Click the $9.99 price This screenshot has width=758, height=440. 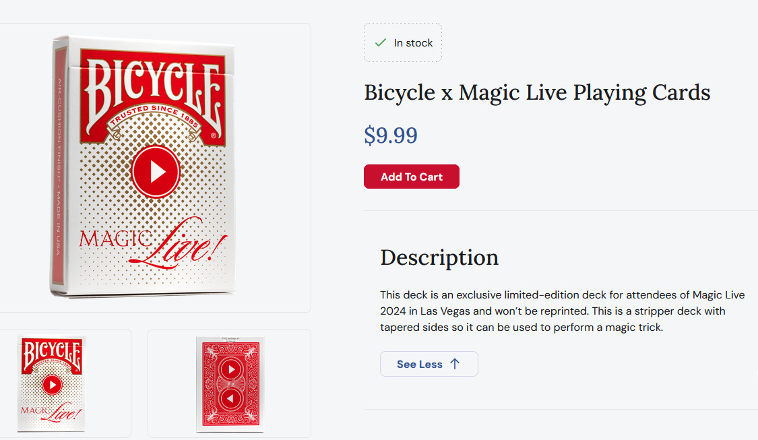click(x=391, y=135)
